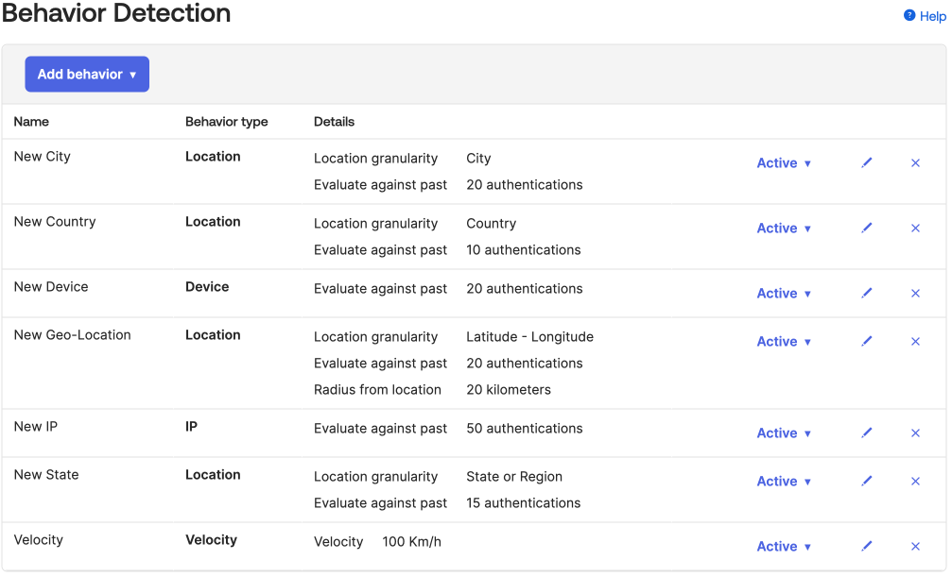Delete the New City behavior
The height and width of the screenshot is (577, 952).
point(915,163)
